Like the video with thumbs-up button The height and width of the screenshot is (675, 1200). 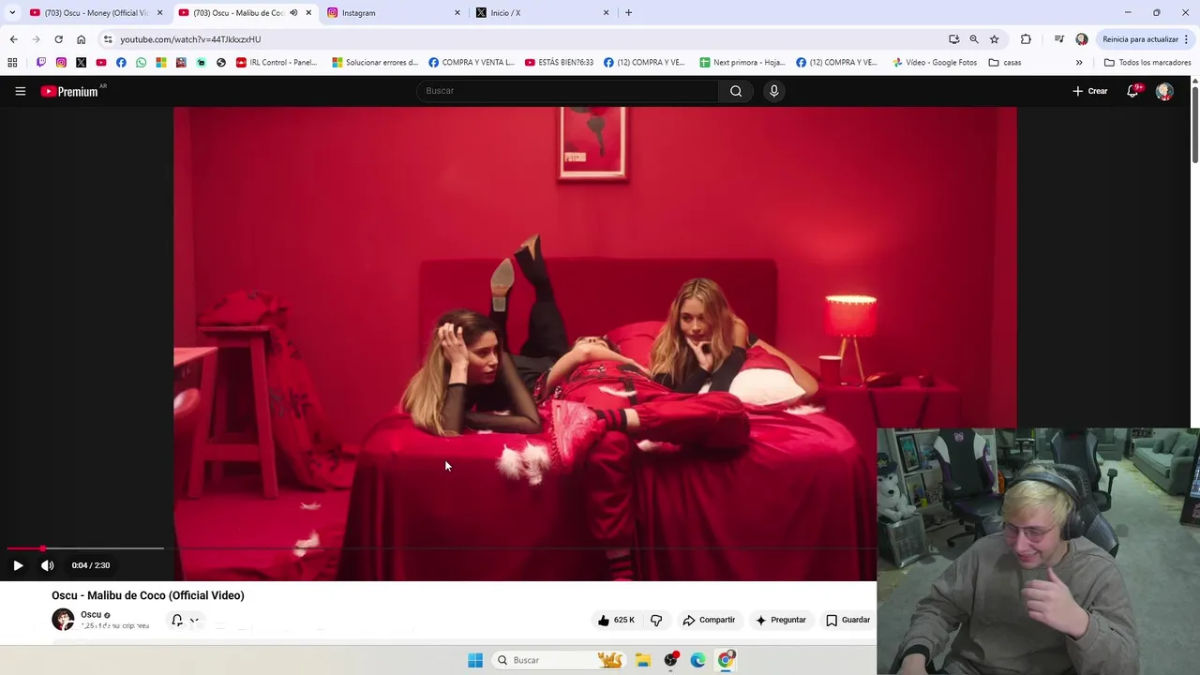(617, 620)
